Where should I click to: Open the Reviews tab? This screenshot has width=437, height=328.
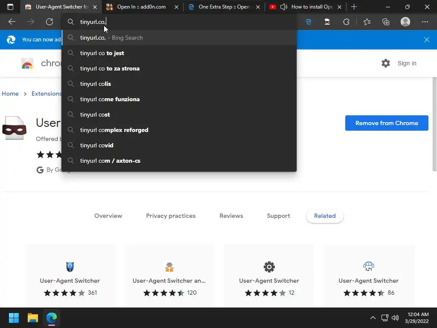click(231, 216)
